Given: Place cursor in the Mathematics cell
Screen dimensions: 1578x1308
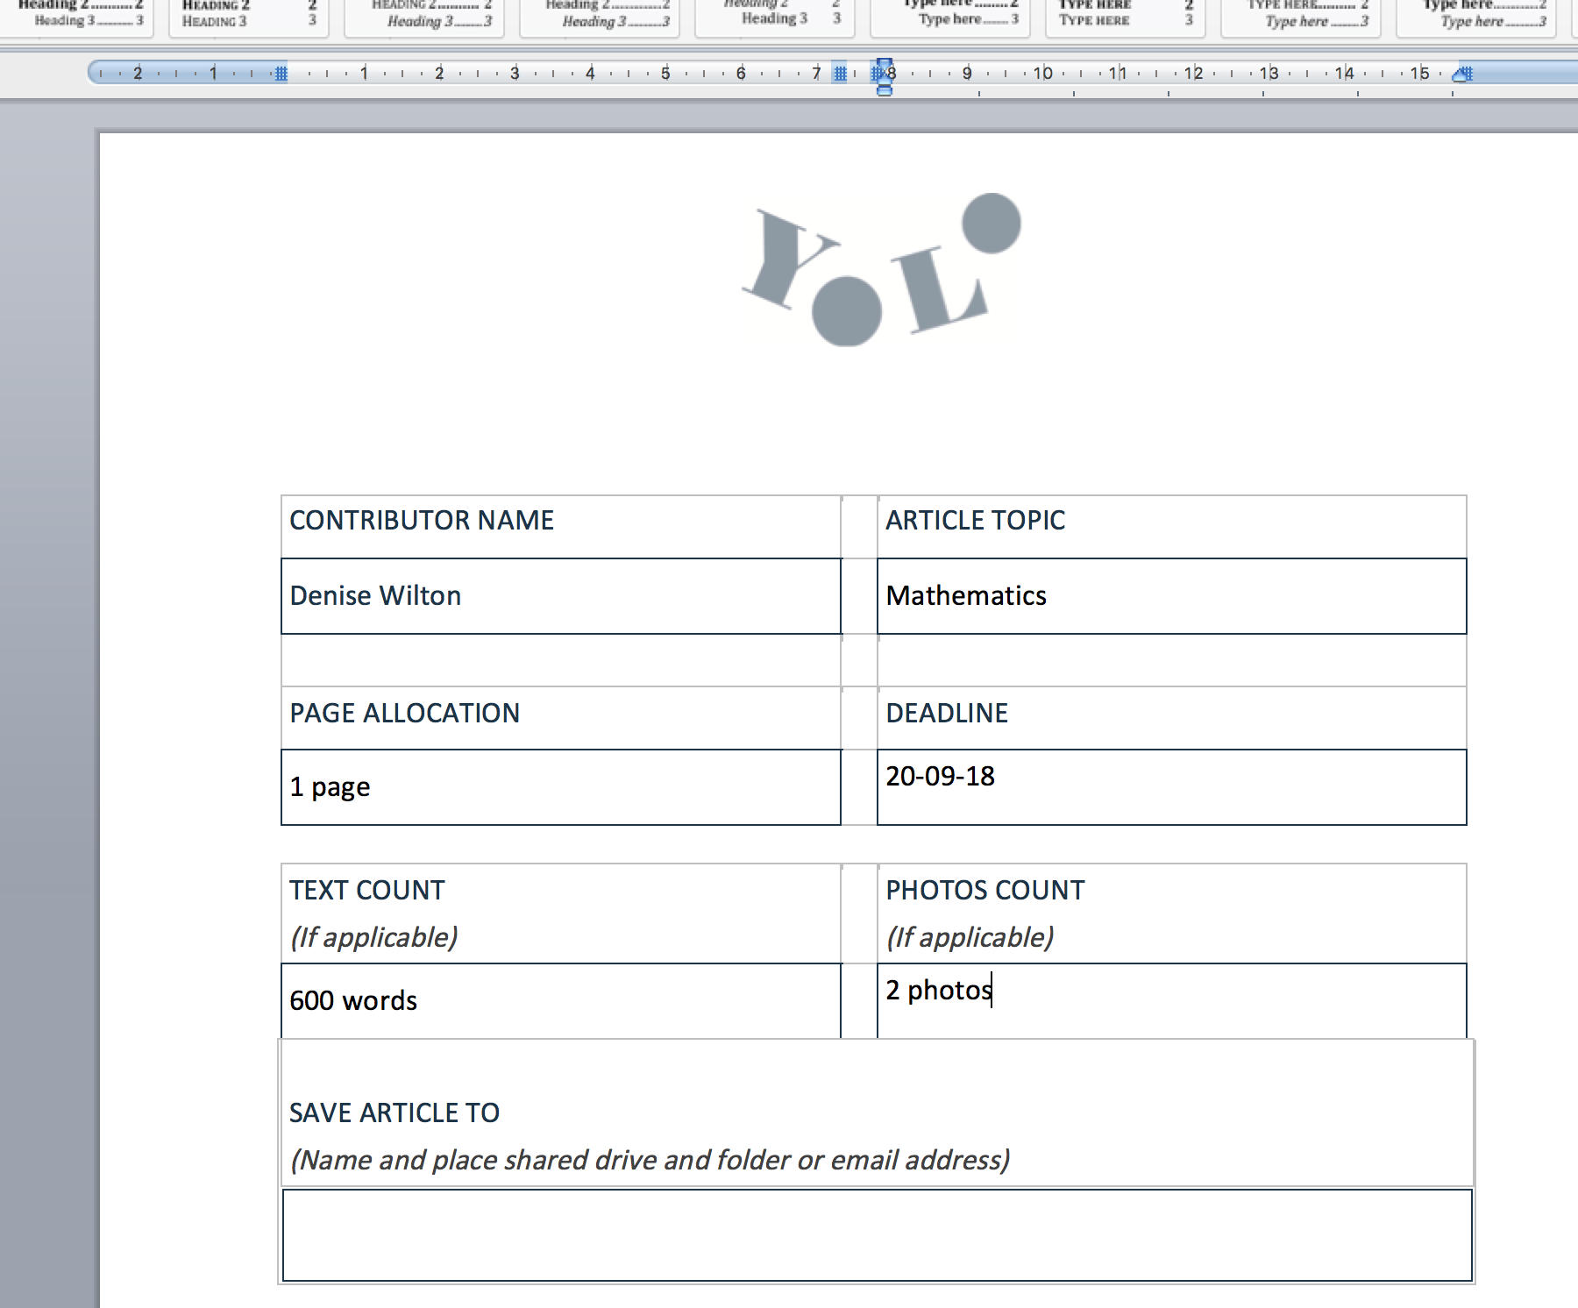Looking at the screenshot, I should pyautogui.click(x=1171, y=596).
